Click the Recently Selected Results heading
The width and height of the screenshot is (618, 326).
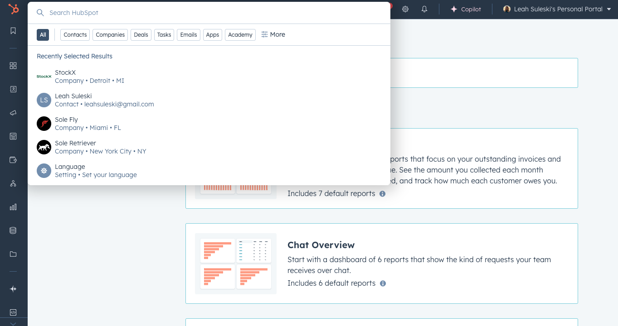pos(74,56)
